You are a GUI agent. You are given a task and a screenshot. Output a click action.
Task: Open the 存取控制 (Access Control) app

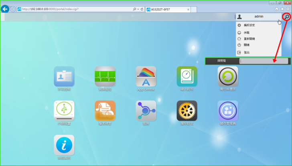click(x=64, y=76)
